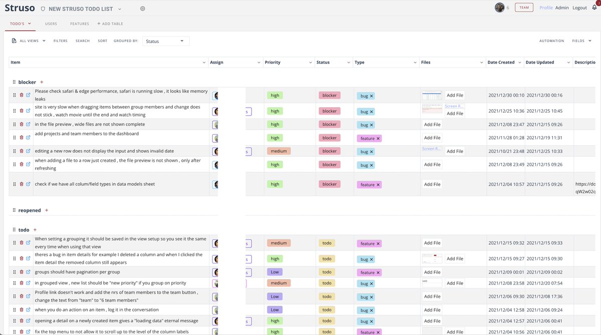Click medium priority tag on 'editing a new row'
Viewport: 601px width, 335px height.
(x=279, y=151)
